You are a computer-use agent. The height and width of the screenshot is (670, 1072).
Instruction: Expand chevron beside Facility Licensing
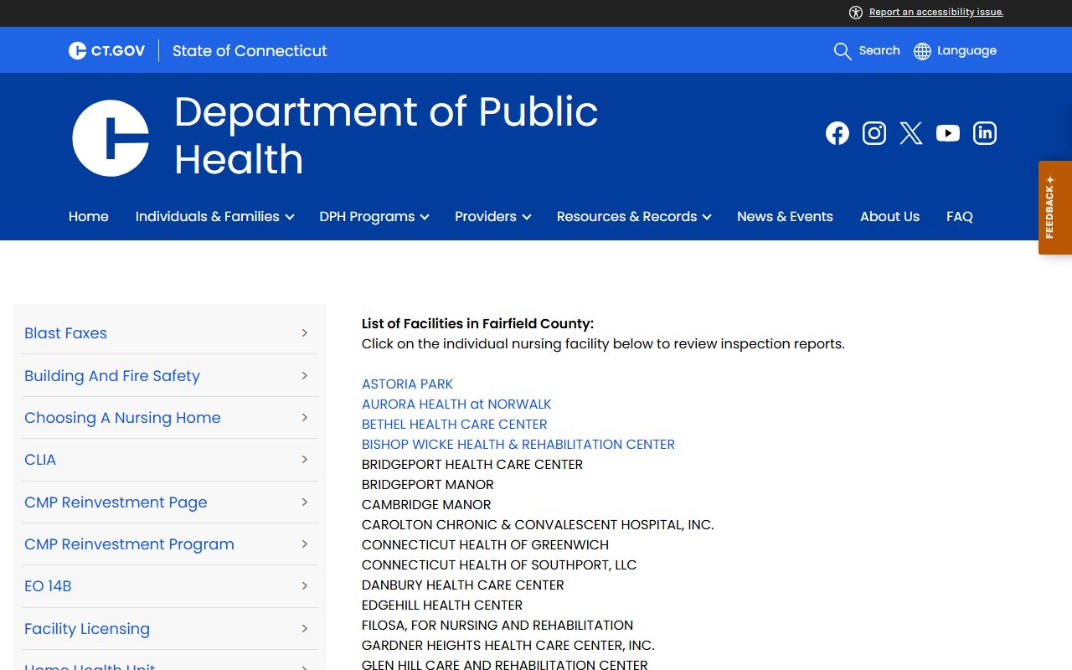(305, 629)
